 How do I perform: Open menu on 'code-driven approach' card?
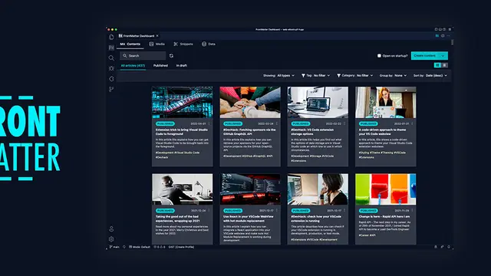pyautogui.click(x=412, y=123)
